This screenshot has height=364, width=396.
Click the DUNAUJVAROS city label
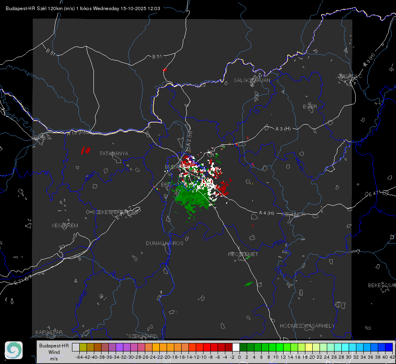tap(165, 243)
